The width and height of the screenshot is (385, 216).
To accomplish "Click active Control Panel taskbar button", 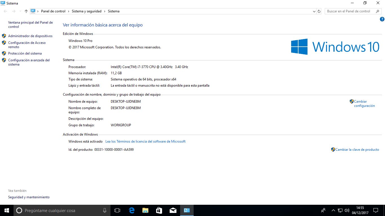I will (187, 210).
